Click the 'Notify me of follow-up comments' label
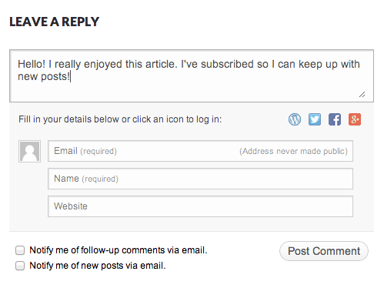 119,250
